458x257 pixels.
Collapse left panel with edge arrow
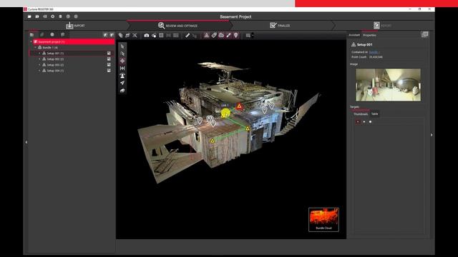tap(26, 142)
